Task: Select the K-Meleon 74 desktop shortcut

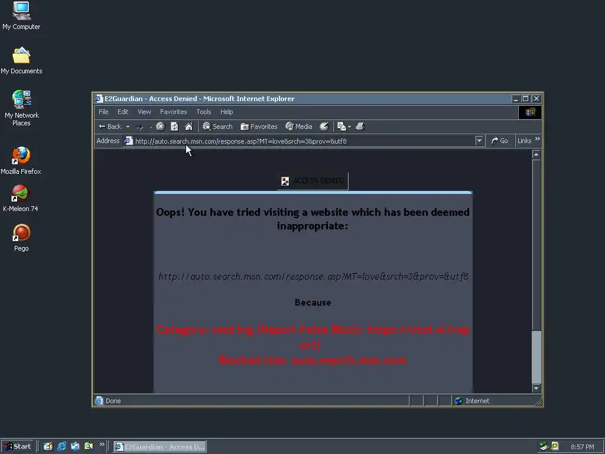Action: coord(21,199)
